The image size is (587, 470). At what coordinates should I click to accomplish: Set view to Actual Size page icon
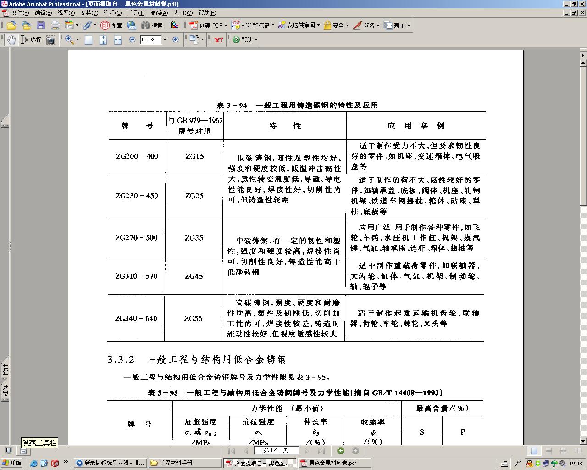tap(89, 39)
